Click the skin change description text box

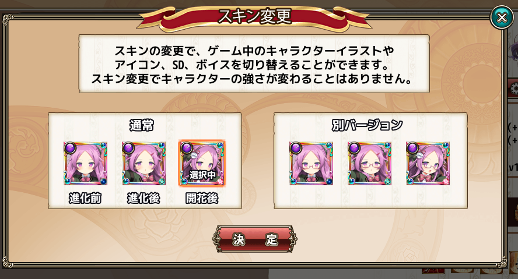point(254,64)
